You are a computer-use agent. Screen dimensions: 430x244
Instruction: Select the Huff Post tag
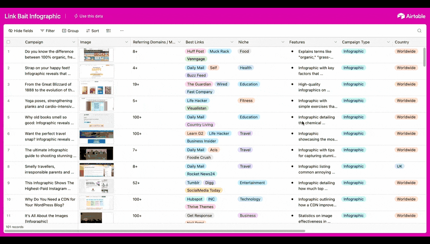coord(195,52)
